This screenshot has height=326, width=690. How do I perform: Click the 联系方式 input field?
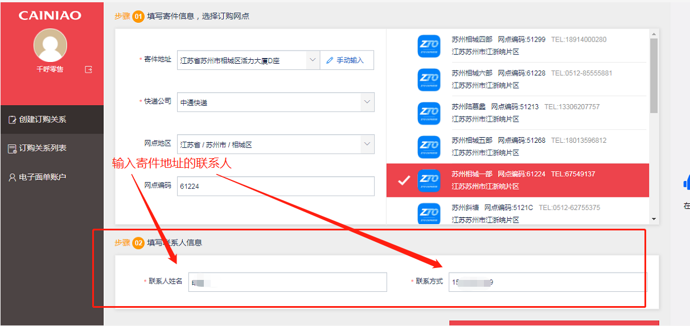(x=548, y=282)
